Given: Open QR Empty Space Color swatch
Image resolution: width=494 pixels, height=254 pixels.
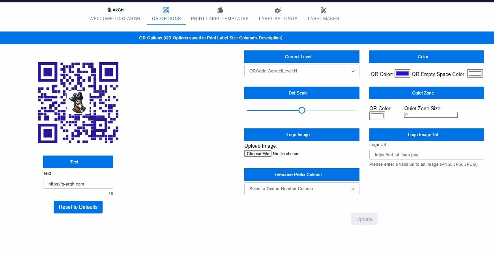Looking at the screenshot, I should (x=475, y=74).
